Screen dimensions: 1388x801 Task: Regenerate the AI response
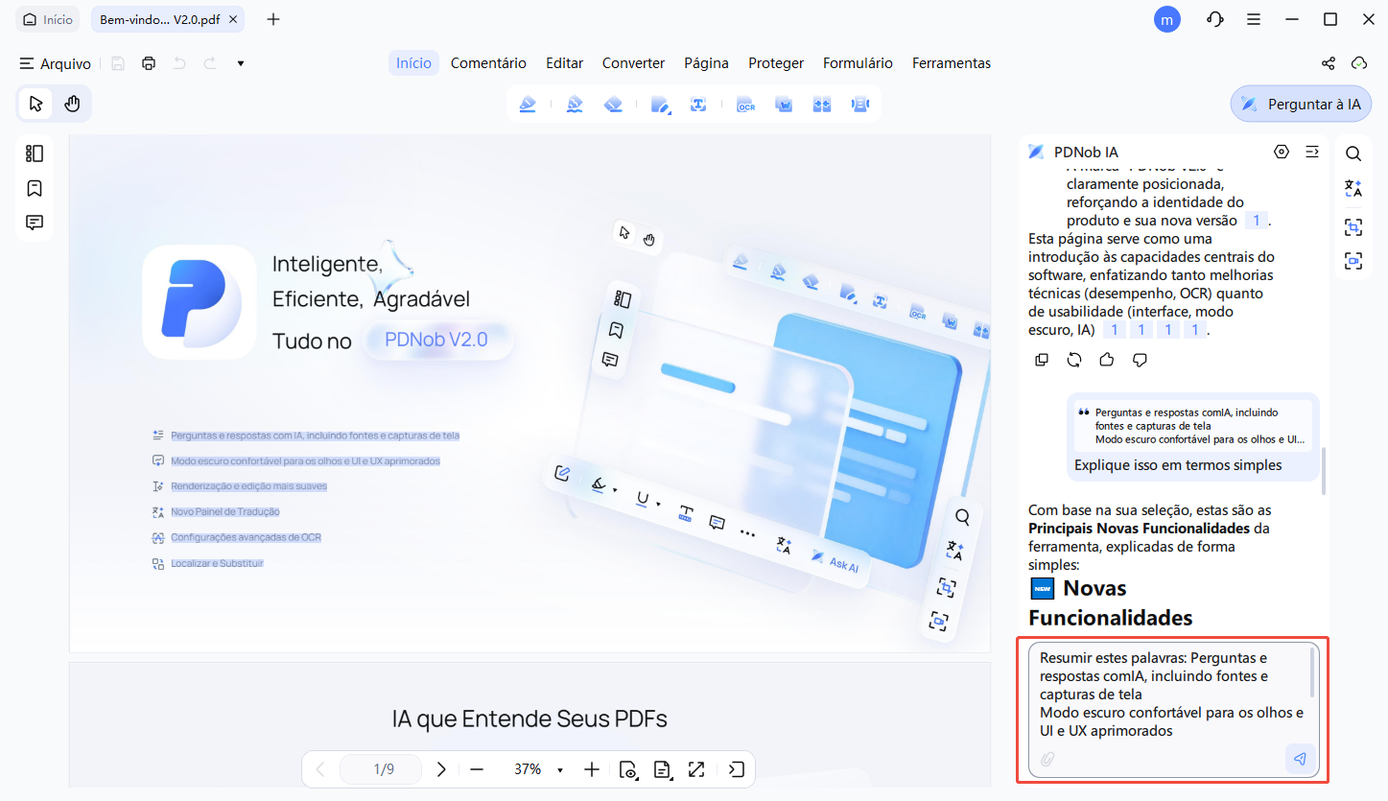tap(1074, 360)
